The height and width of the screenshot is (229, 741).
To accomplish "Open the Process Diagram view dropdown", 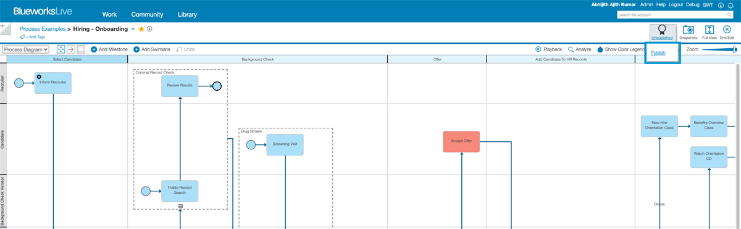I will tap(26, 49).
